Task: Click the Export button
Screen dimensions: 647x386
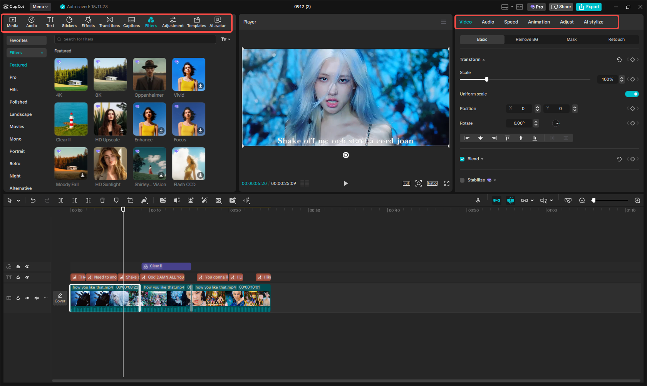Action: coord(588,7)
